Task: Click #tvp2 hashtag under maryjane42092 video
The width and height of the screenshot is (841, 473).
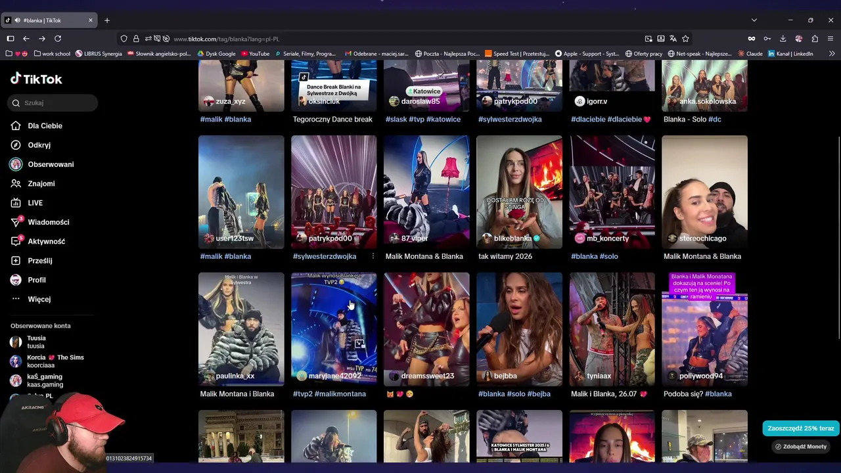Action: 302,394
